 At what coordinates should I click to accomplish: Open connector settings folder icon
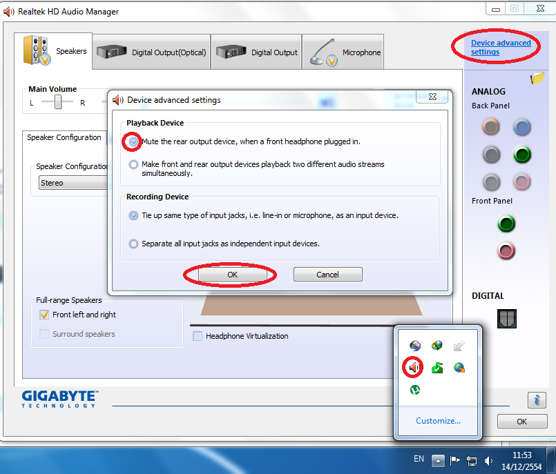[537, 77]
